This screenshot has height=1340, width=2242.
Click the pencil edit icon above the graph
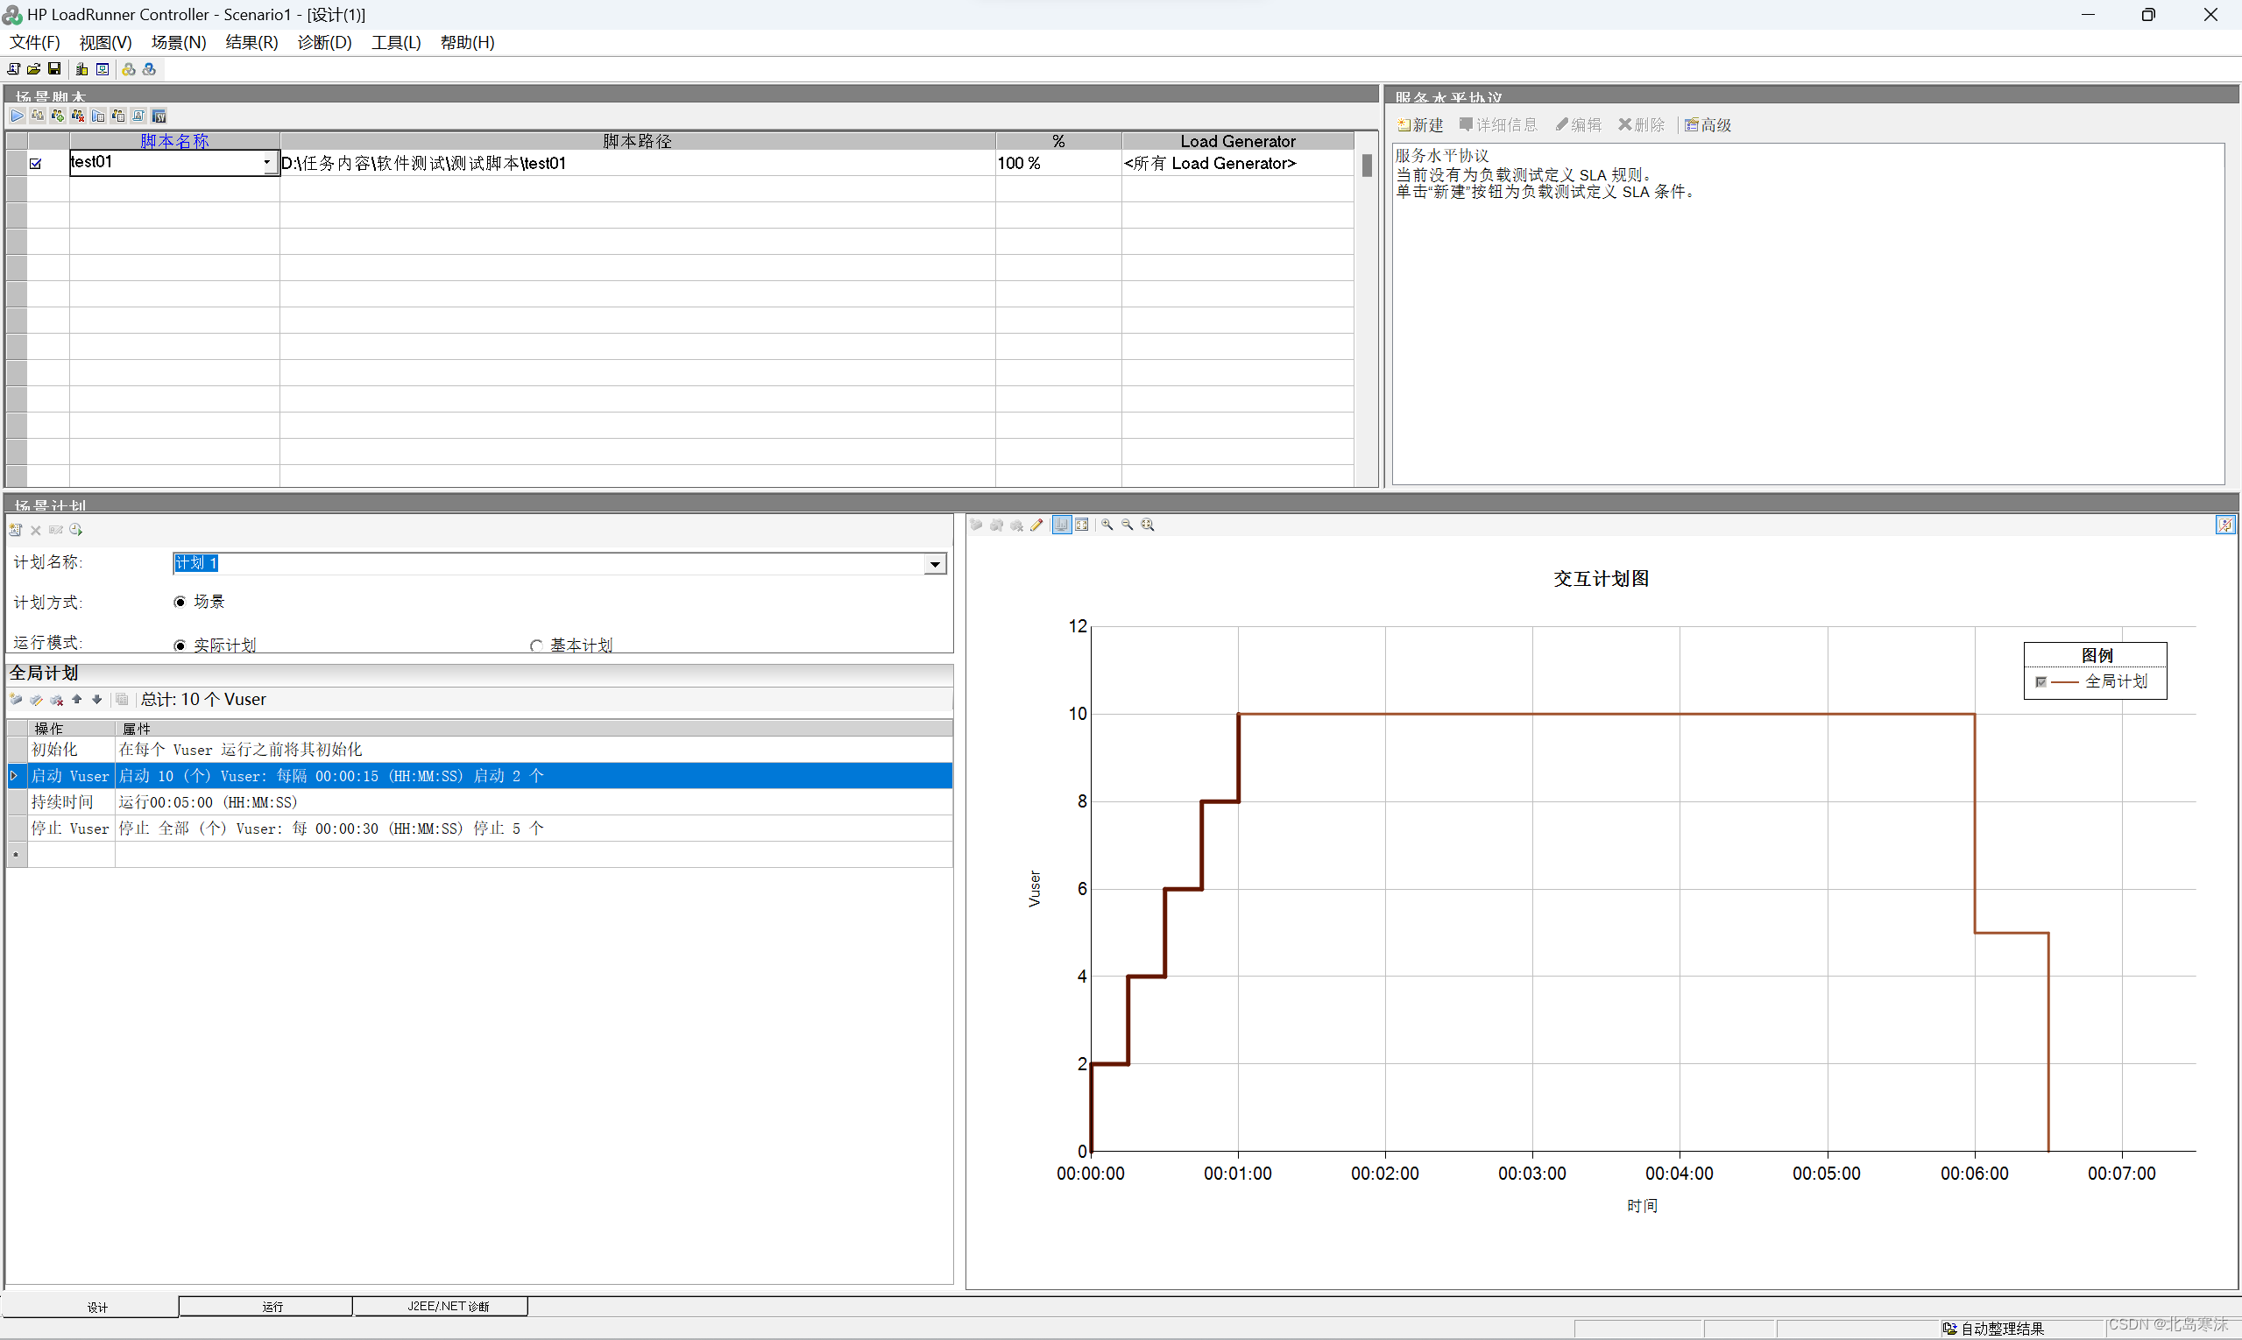click(1037, 525)
